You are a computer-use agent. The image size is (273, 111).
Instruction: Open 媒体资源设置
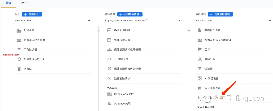pyautogui.click(x=122, y=40)
